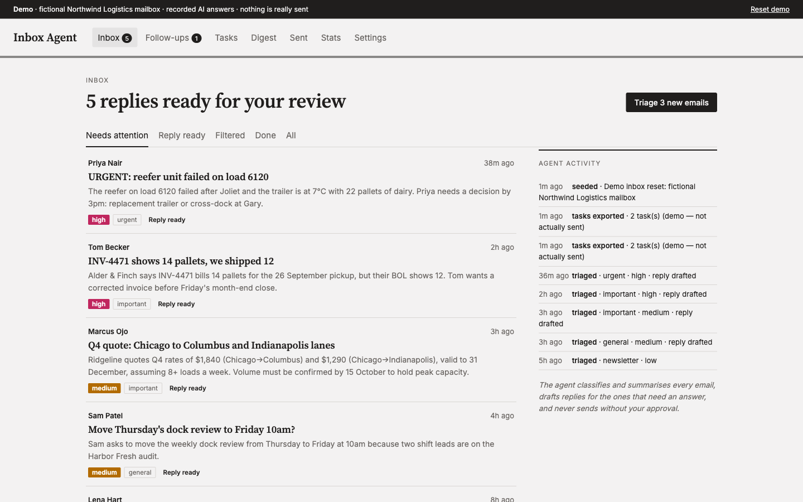Click the triaged newsletter low activity entry
Screen dimensions: 803x502
[628, 360]
